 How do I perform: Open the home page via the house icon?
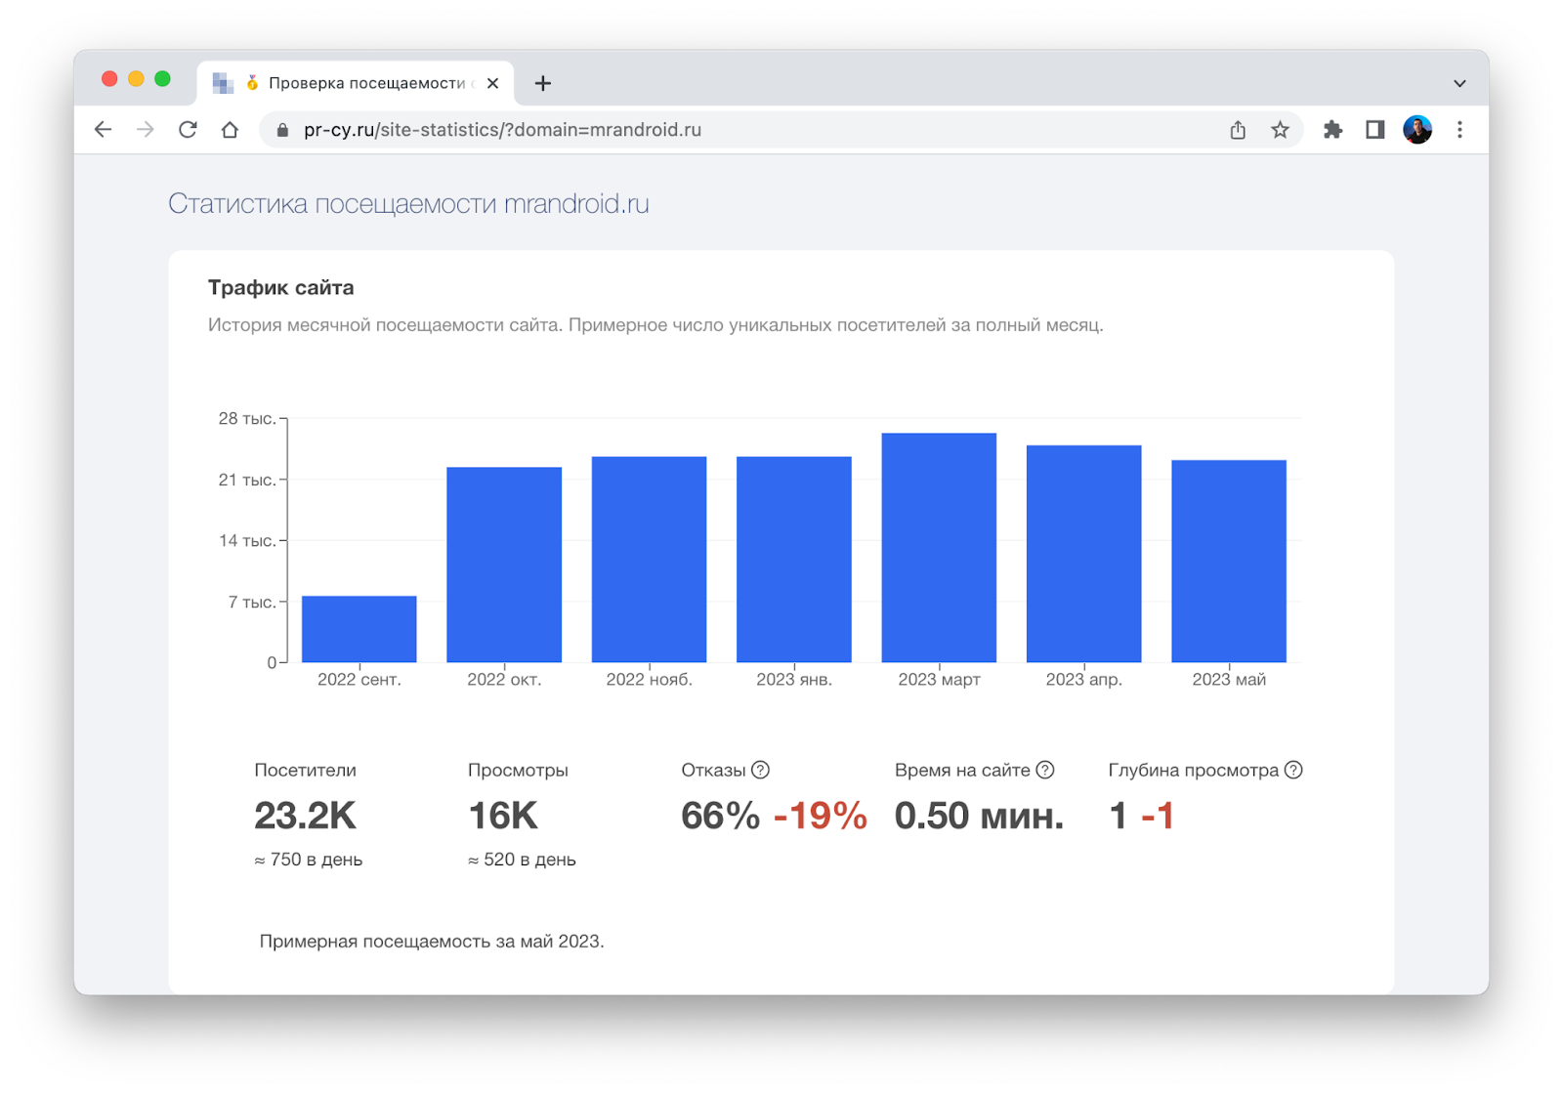[x=230, y=130]
